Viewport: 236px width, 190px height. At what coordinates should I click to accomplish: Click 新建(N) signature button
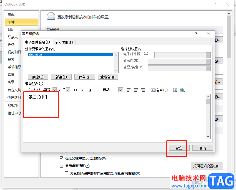[61, 77]
